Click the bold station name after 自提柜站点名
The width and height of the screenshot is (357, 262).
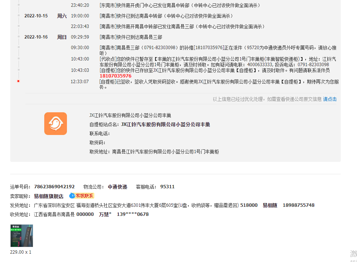(166, 124)
